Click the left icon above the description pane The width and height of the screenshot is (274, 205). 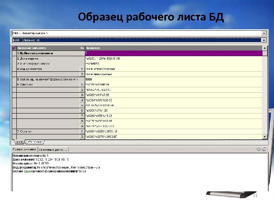(259, 149)
